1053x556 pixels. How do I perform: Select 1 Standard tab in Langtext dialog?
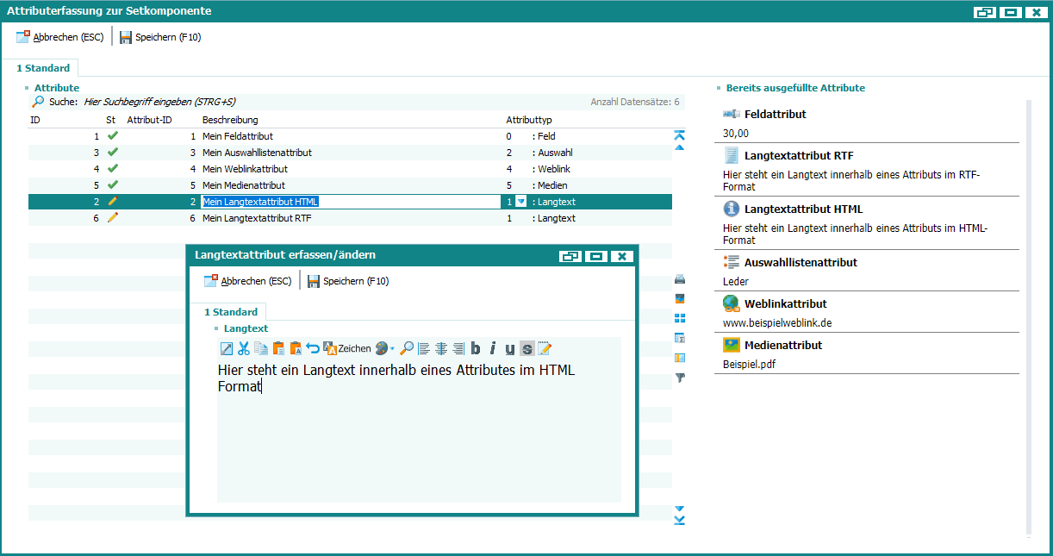coord(231,312)
